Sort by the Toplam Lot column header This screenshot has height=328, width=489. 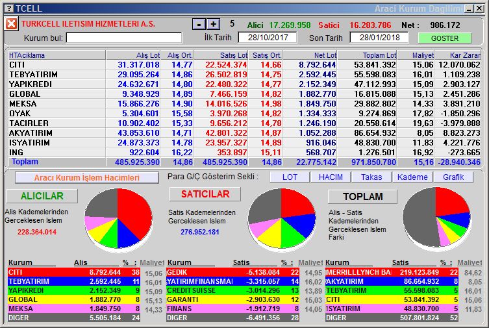[368, 55]
